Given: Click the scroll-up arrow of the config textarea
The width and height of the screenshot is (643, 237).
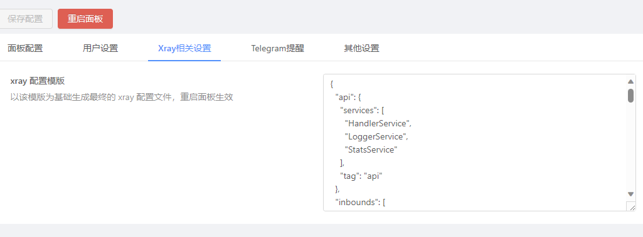Looking at the screenshot, I should tap(630, 82).
